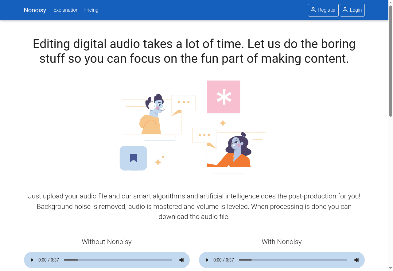Click the user icon in Register button
393x271 pixels.
[313, 10]
